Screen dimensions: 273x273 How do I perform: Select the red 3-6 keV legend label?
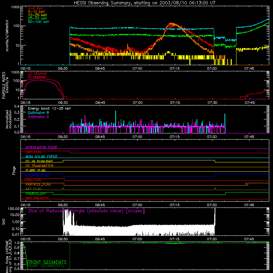pyautogui.click(x=35, y=8)
